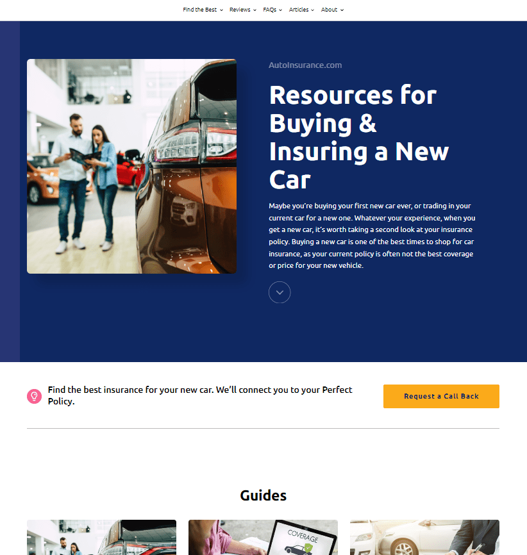The image size is (527, 555).
Task: Click the Guides section heading
Action: (x=263, y=495)
